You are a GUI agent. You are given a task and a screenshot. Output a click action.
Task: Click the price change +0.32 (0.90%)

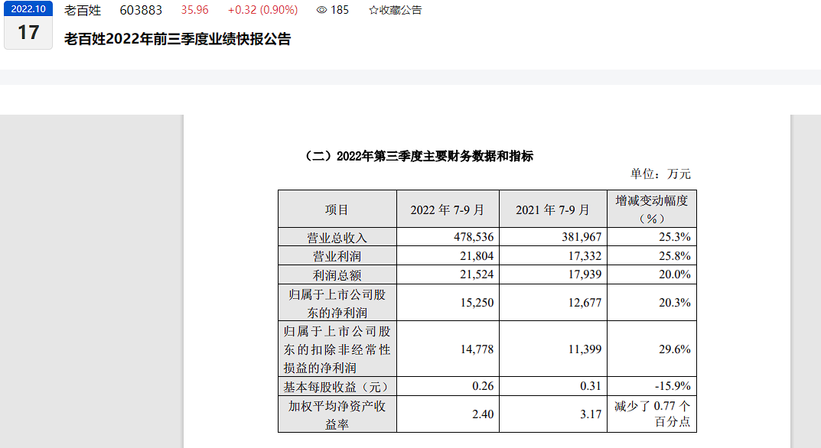coord(263,10)
